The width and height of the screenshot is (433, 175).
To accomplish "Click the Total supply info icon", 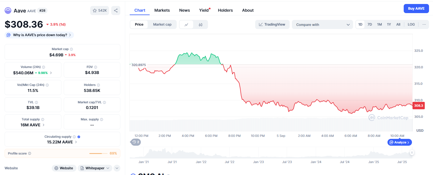I will pos(43,120).
